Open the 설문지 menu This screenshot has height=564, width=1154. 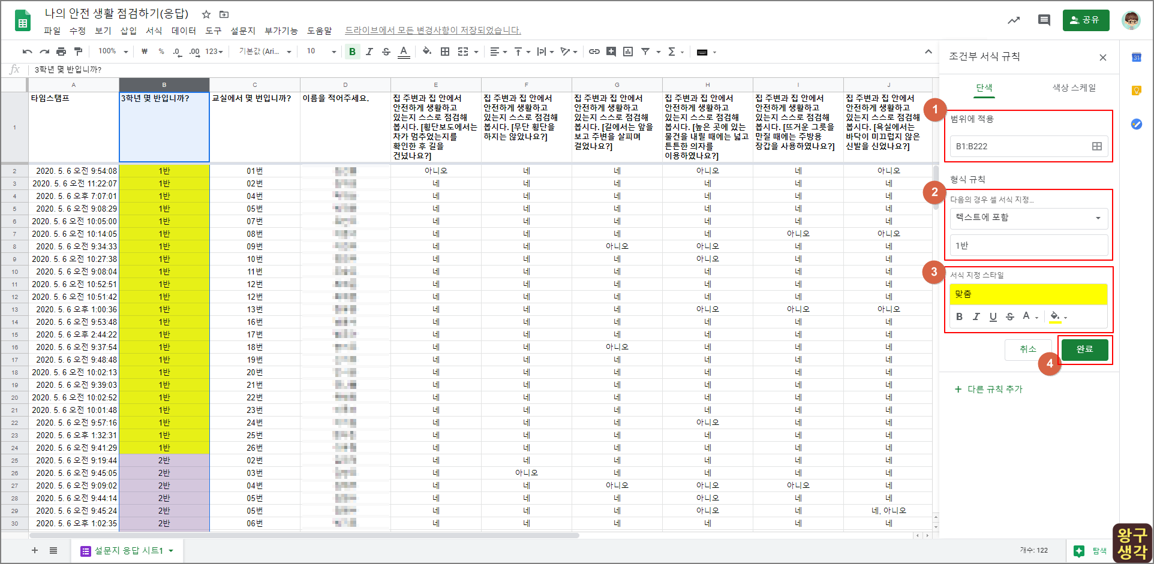[x=243, y=31]
